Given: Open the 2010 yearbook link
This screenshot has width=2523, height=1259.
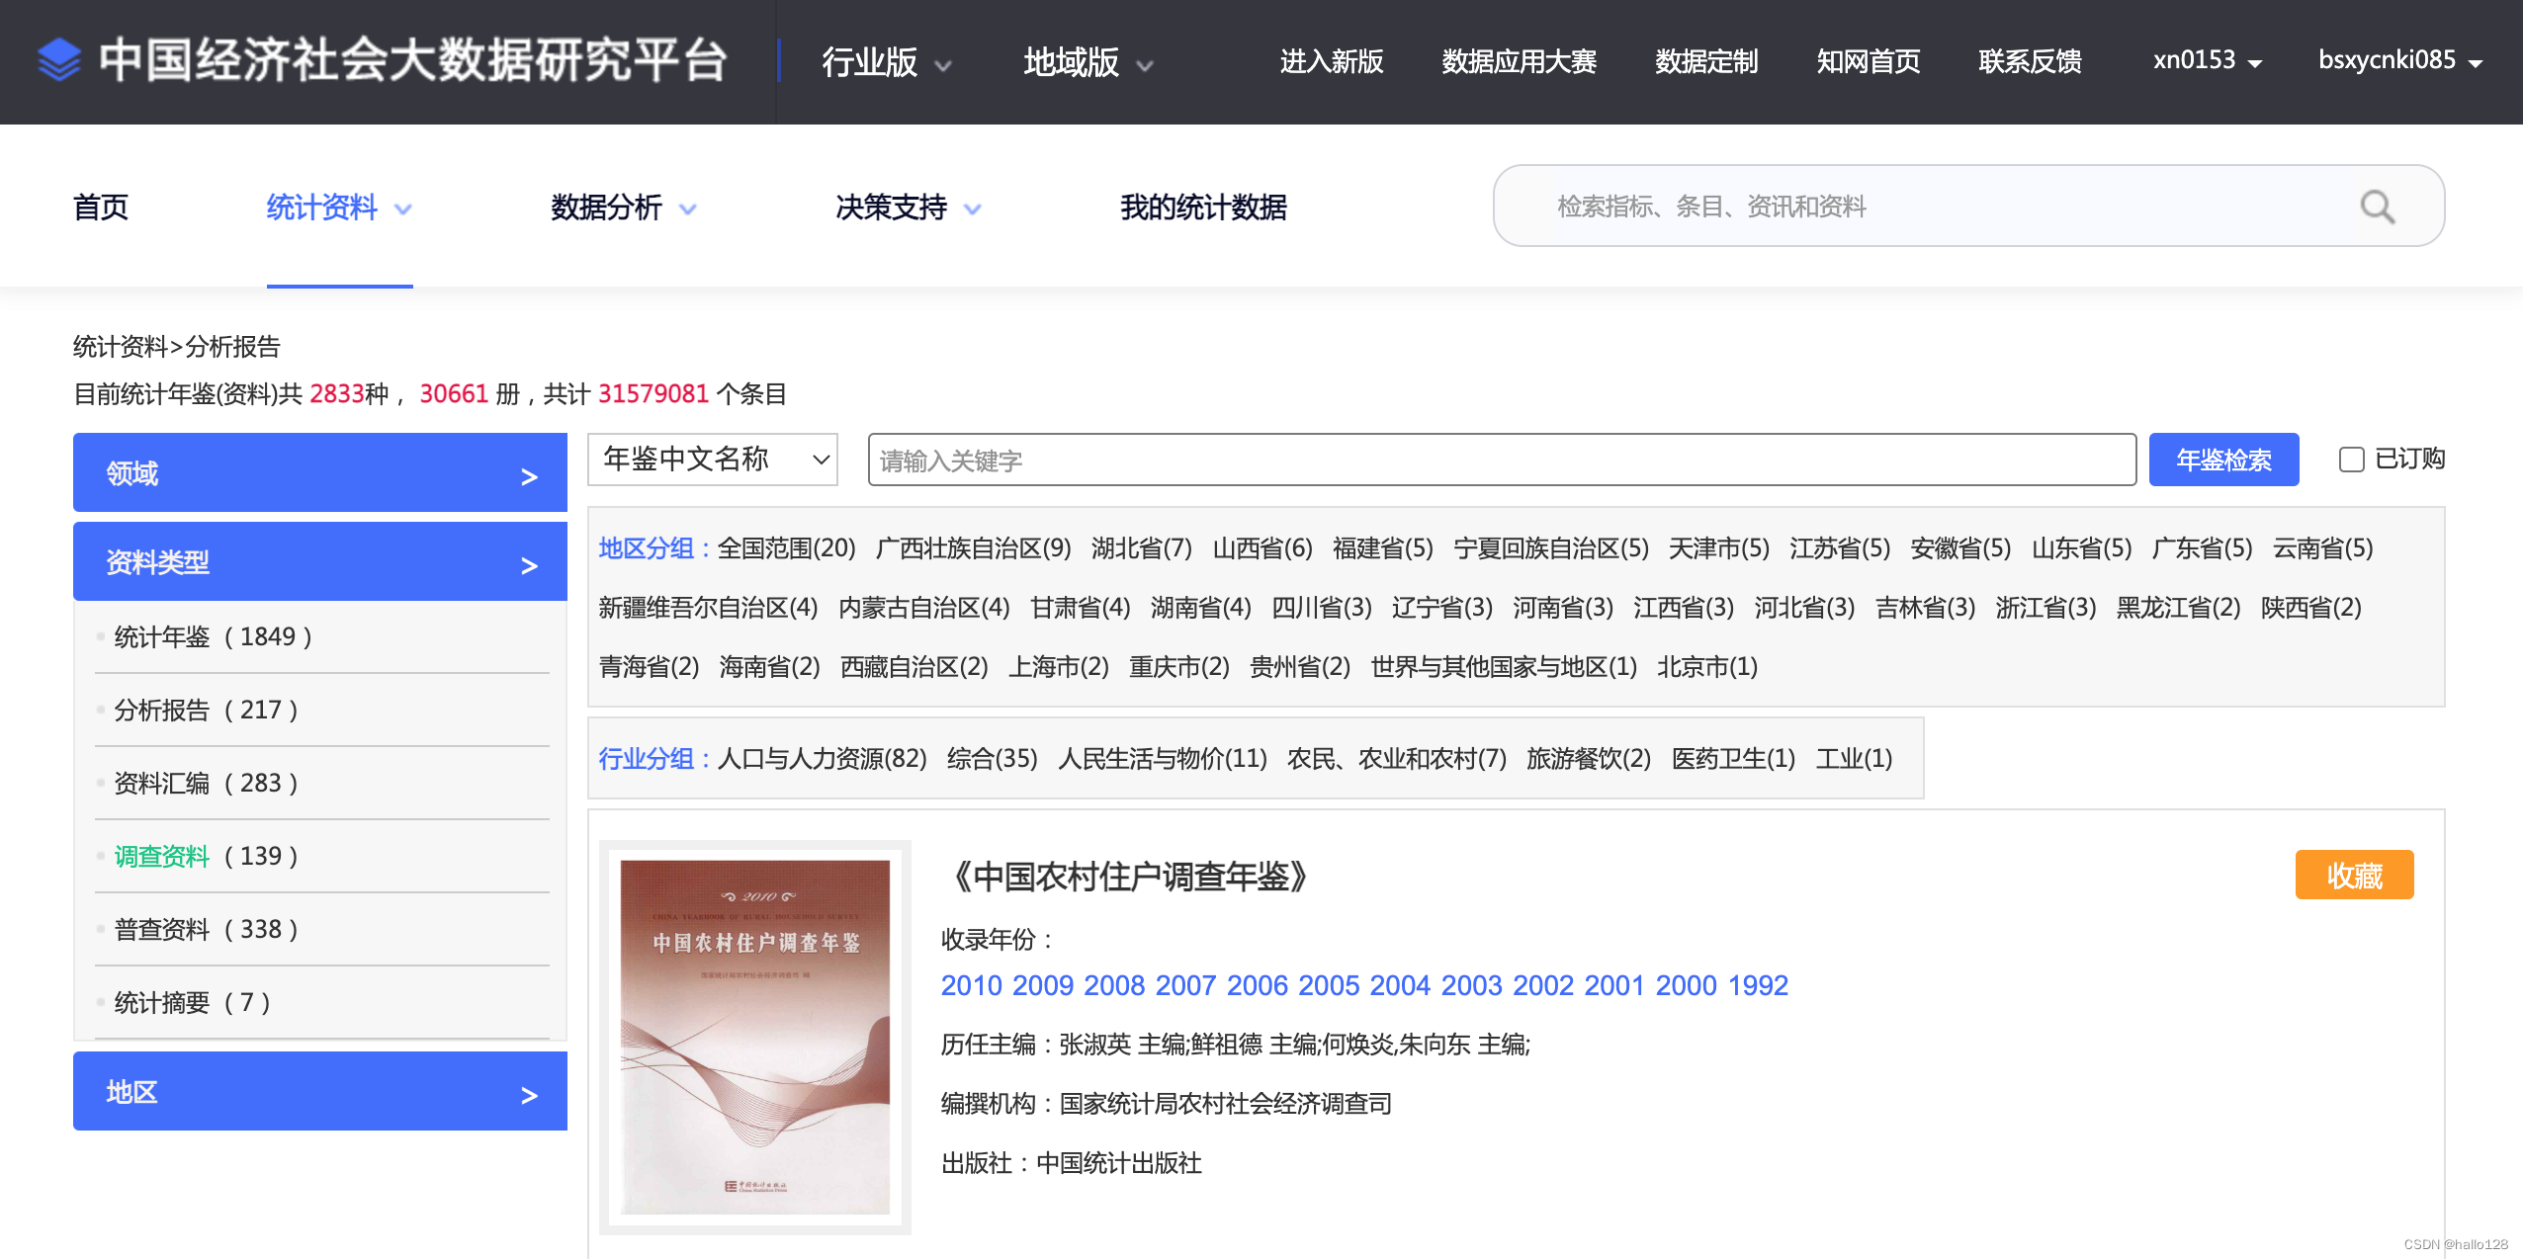Looking at the screenshot, I should 971,985.
